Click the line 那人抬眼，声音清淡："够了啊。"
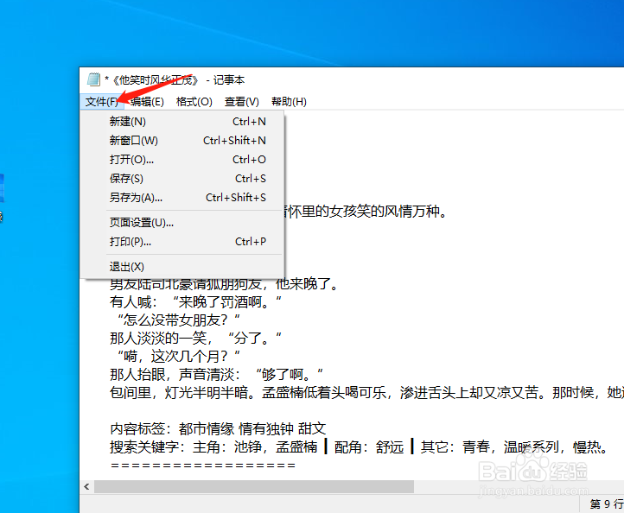624x513 pixels. (x=216, y=375)
